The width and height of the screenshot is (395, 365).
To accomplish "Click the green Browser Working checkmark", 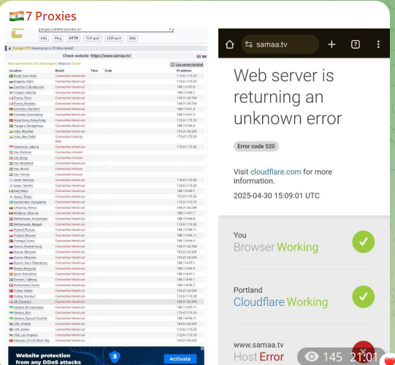I will [x=363, y=242].
